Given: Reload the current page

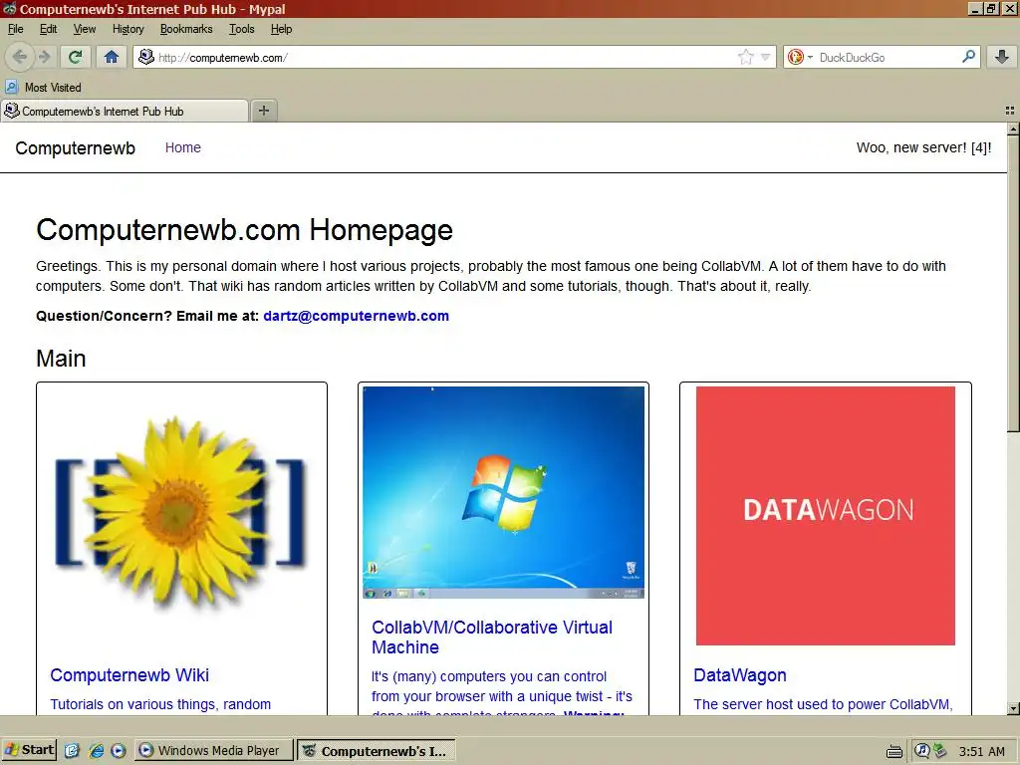Looking at the screenshot, I should click(x=76, y=57).
